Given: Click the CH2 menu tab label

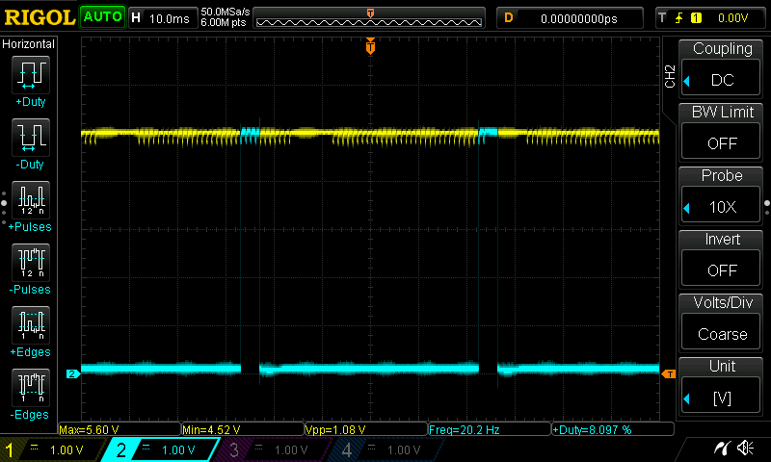Looking at the screenshot, I should (670, 76).
